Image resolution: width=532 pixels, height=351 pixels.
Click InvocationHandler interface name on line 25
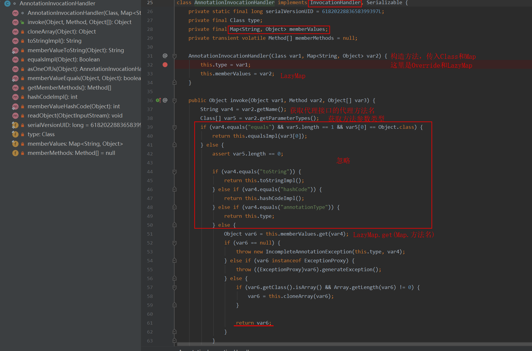[x=335, y=3]
